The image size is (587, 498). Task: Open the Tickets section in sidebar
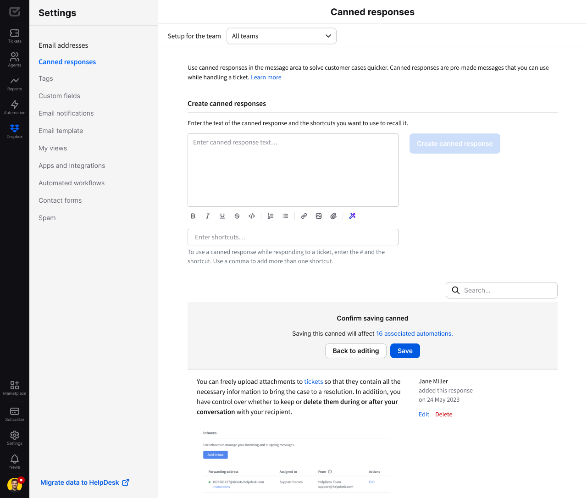(x=15, y=36)
